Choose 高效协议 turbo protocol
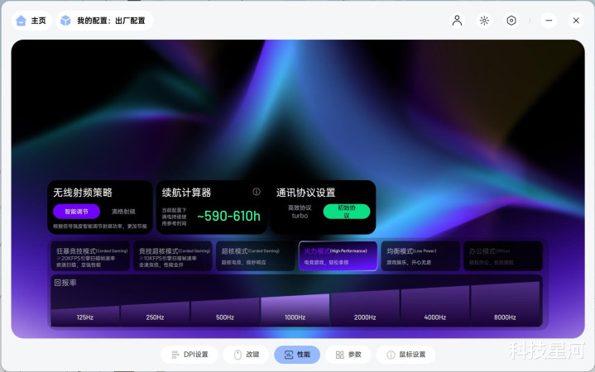Screen dimensions: 595x372 point(300,212)
